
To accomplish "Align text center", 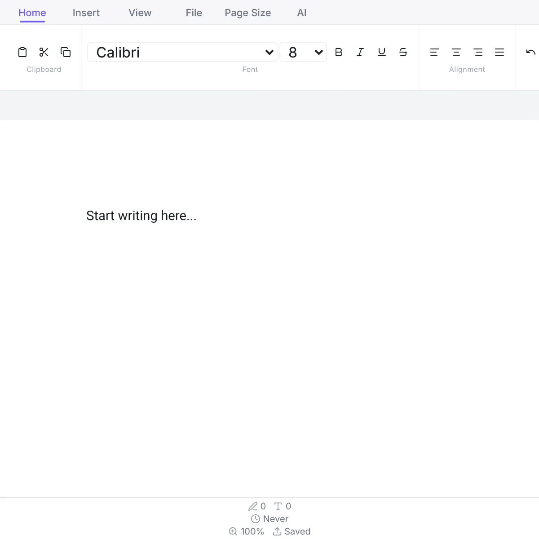I will [456, 52].
